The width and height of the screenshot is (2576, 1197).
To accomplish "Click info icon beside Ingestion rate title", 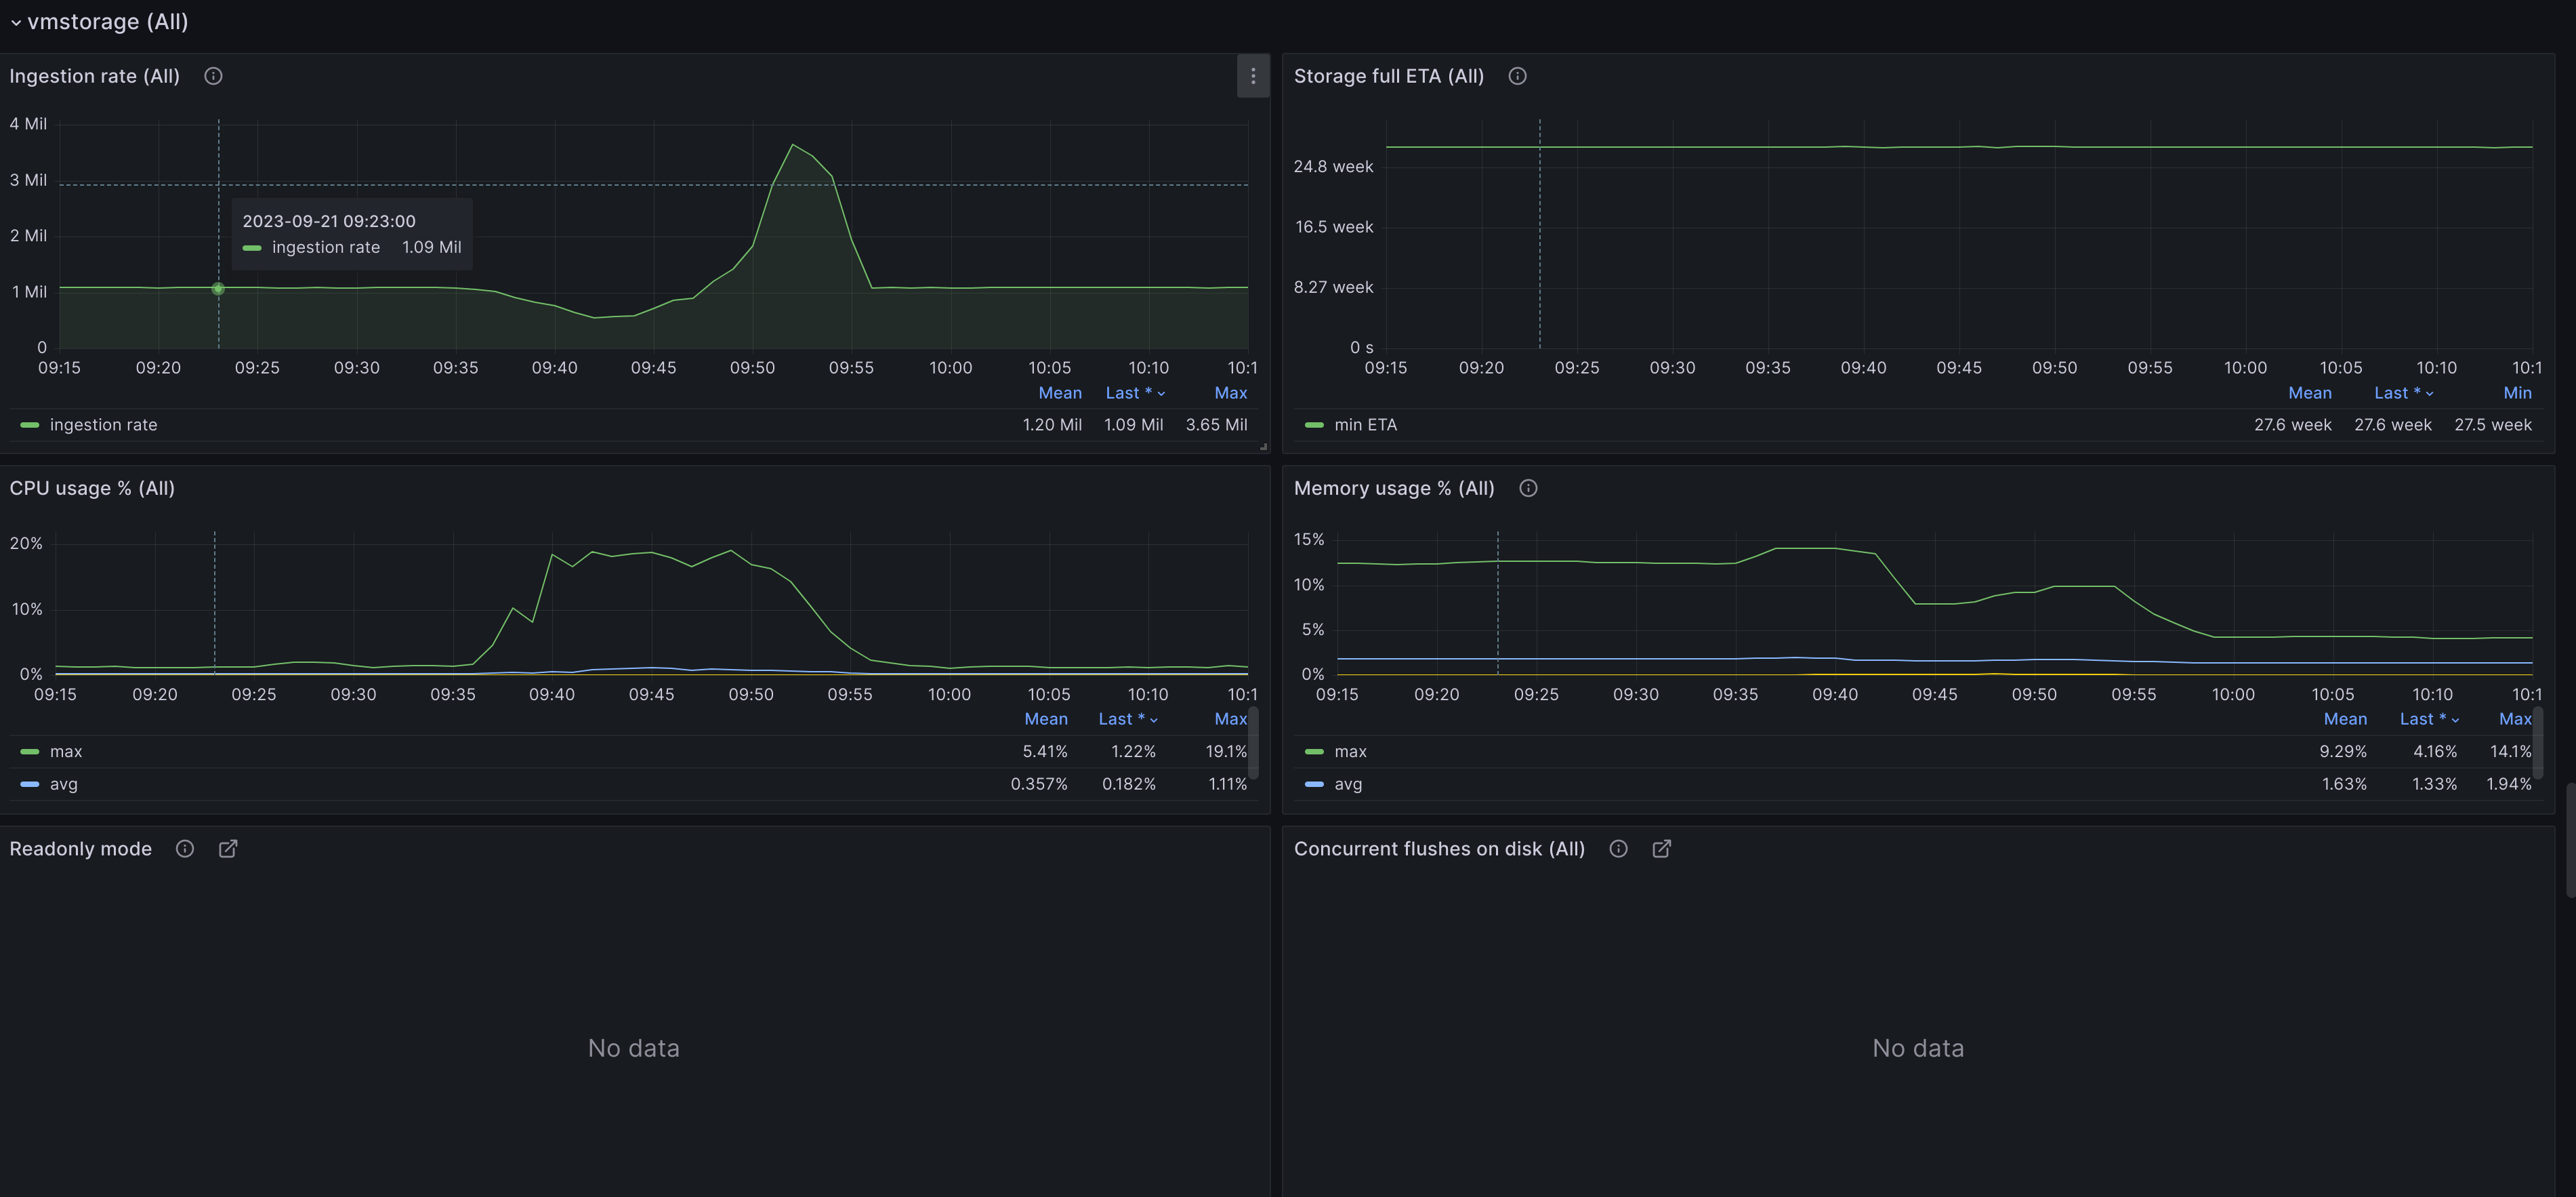I will tap(213, 76).
